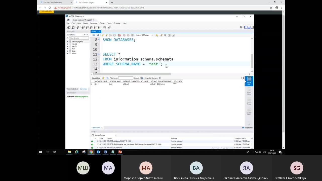Image resolution: width=322 pixels, height=181 pixels.
Task: Click the Windows Start button
Action: (x=40, y=152)
